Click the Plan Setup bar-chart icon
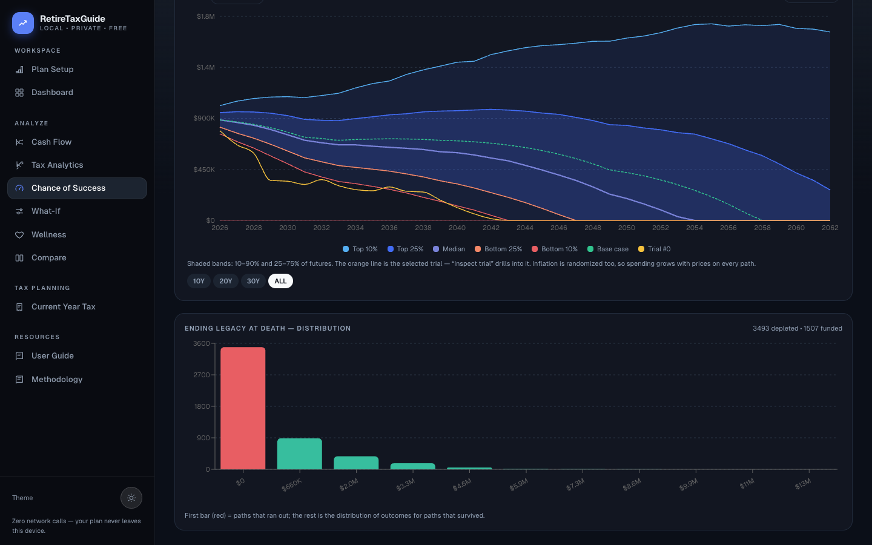This screenshot has height=545, width=872. click(19, 70)
